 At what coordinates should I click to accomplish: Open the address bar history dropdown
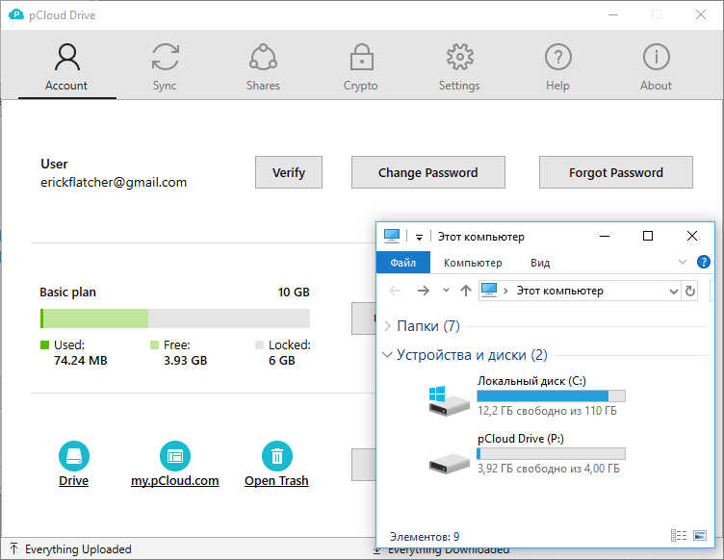click(674, 292)
